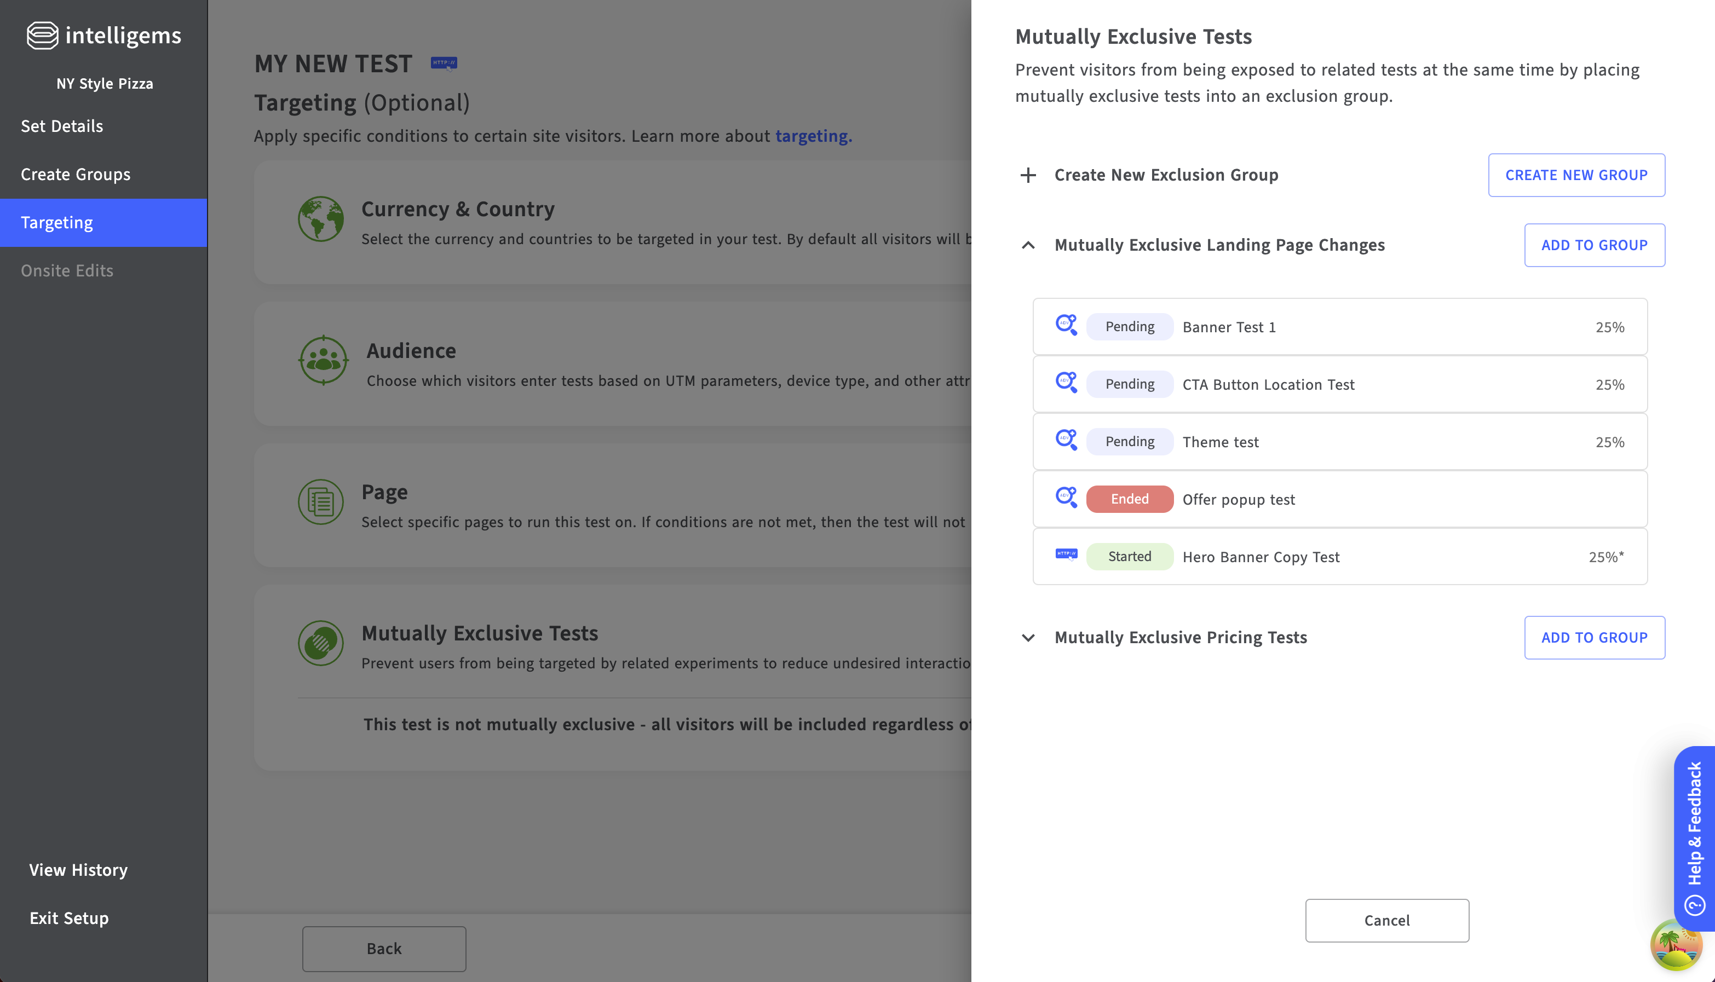This screenshot has width=1715, height=982.
Task: Add test to Landing Page Changes group
Action: pos(1593,245)
